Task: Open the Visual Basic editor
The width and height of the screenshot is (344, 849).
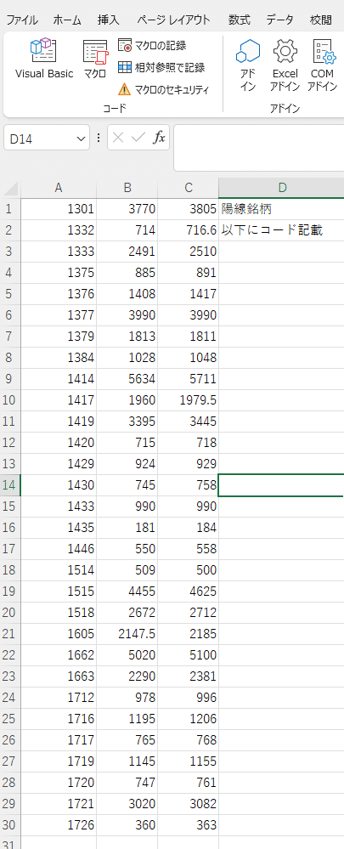Action: [44, 59]
